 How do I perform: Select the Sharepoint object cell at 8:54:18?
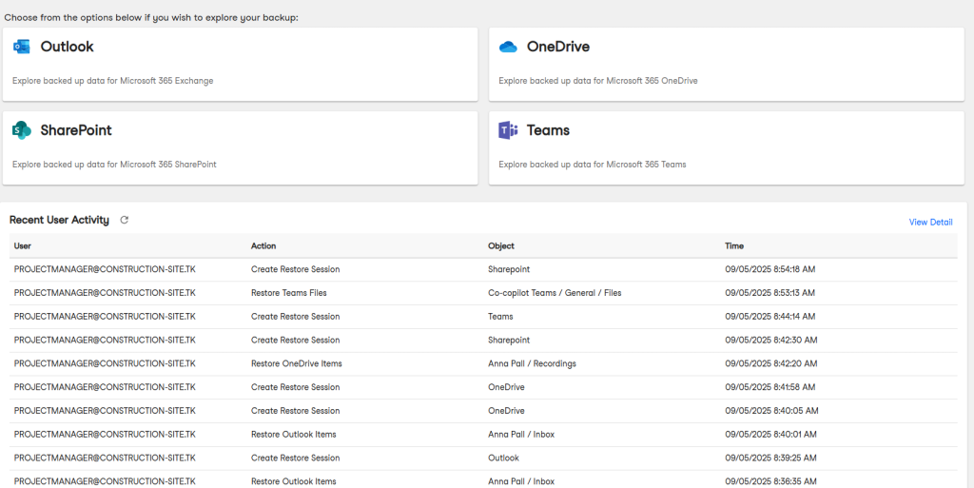click(509, 269)
